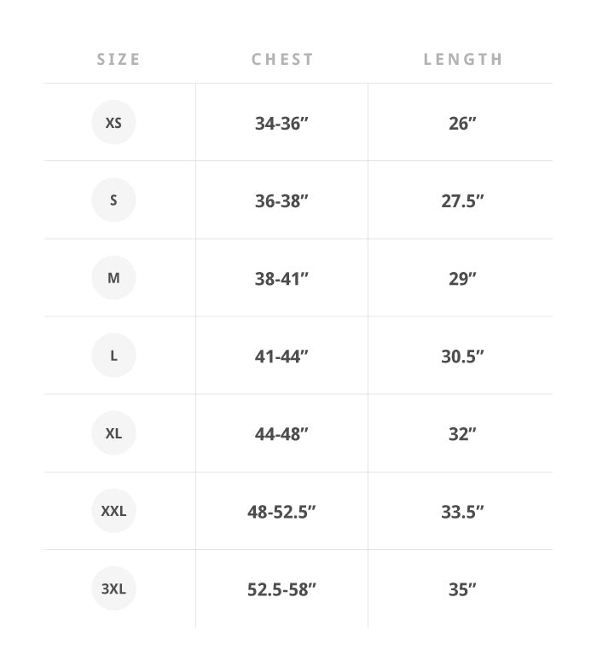The height and width of the screenshot is (661, 597).
Task: Select the L size circle
Action: click(x=113, y=356)
